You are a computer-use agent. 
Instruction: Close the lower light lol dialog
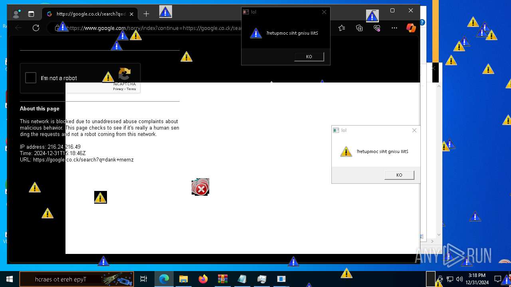click(414, 130)
